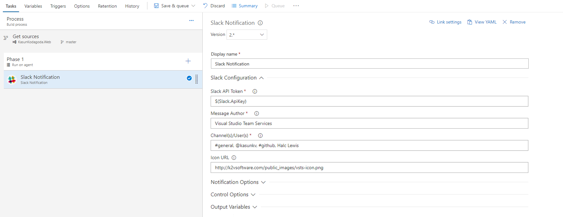Click the Get sources list icon
This screenshot has height=217, width=563.
(6, 38)
